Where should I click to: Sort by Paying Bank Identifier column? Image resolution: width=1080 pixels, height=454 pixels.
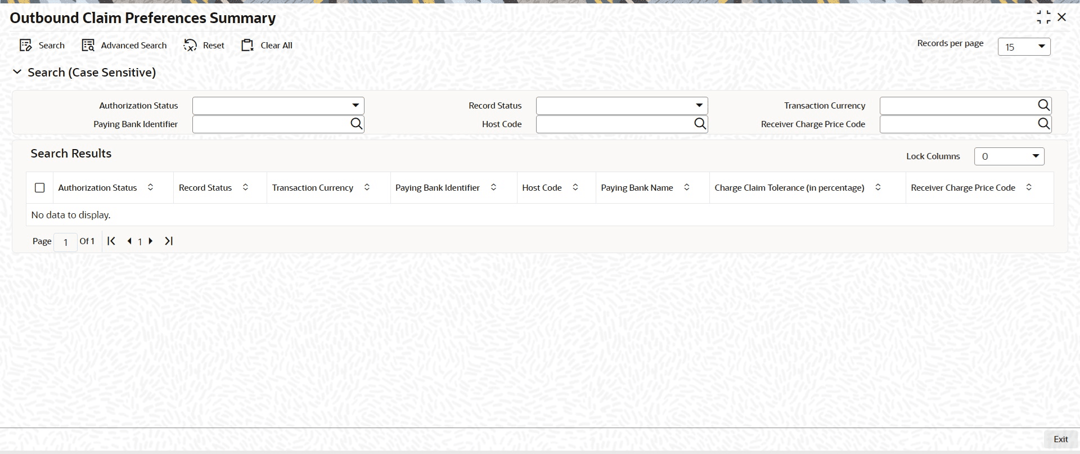493,187
